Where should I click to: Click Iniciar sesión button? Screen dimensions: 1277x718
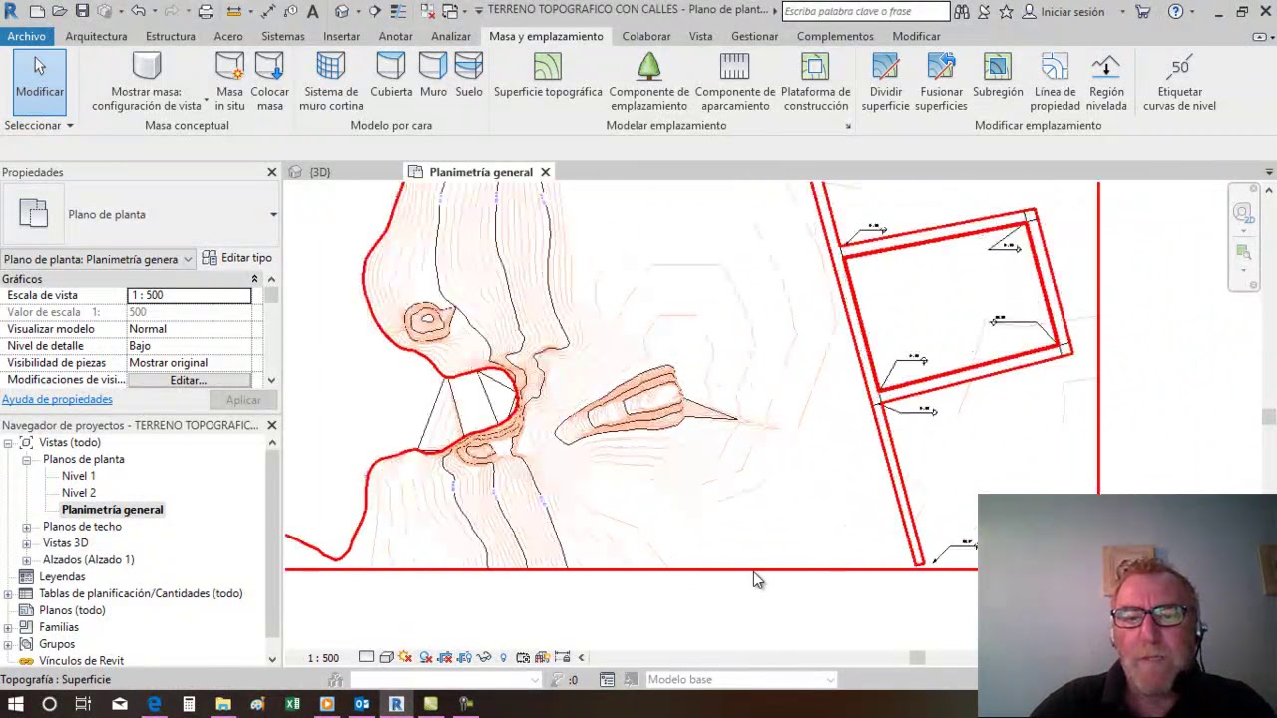[1064, 12]
